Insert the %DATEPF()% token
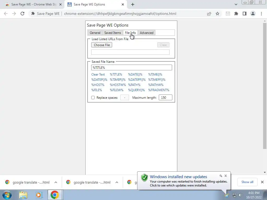This screenshot has height=200, width=267. (137, 80)
